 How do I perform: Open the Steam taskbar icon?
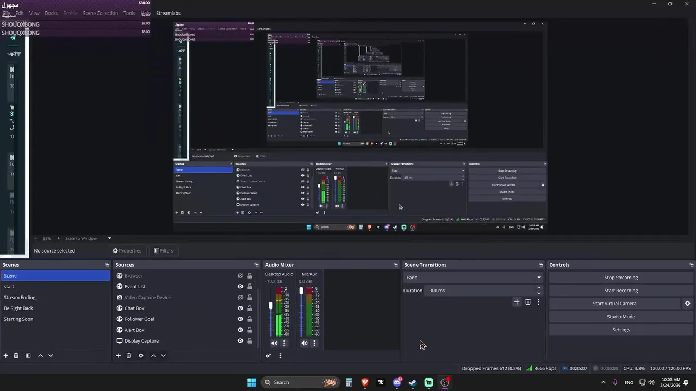point(413,382)
